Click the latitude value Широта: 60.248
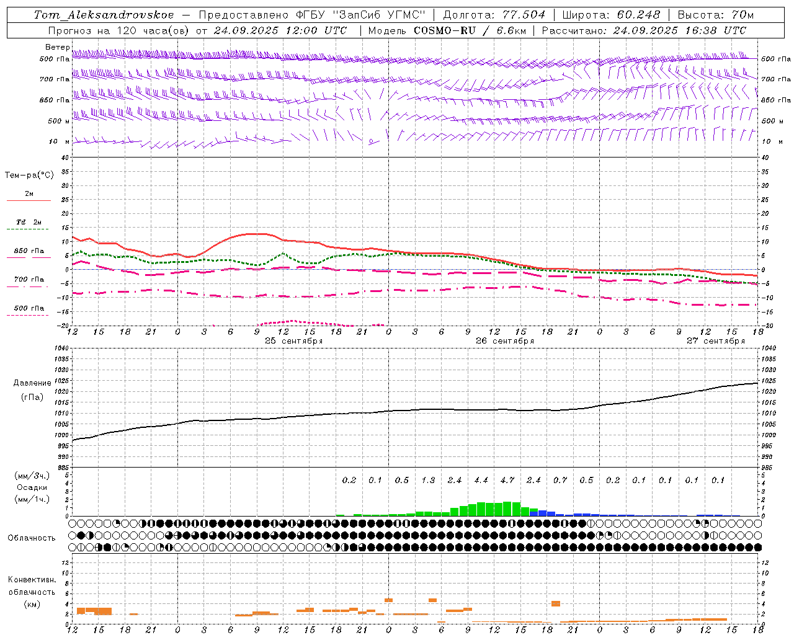This screenshot has width=794, height=635. (x=611, y=15)
